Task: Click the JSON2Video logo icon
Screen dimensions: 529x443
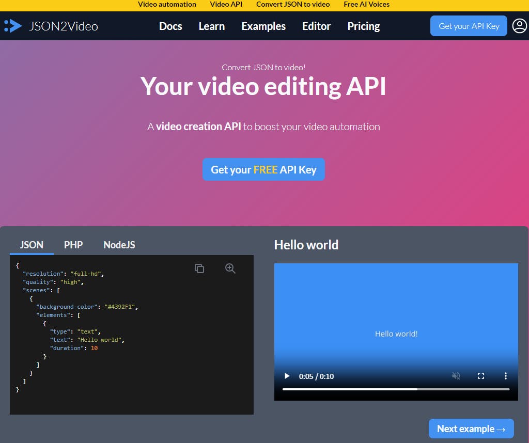Action: point(13,26)
